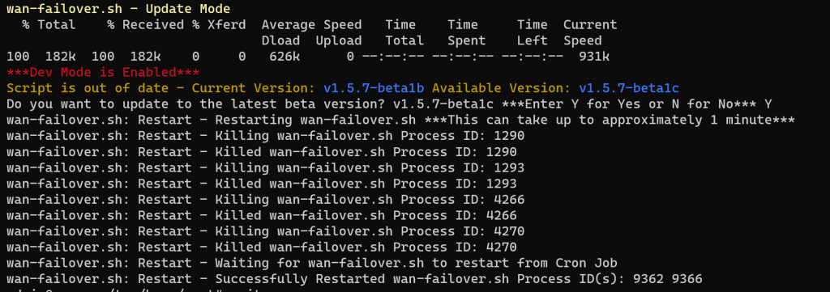Image resolution: width=830 pixels, height=292 pixels.
Task: Click the 'Waiting for wan-failover.sh to restart' line
Action: coord(312,263)
